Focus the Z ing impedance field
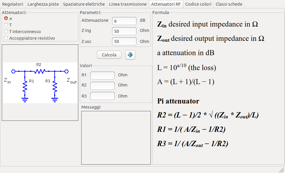 tap(124, 31)
